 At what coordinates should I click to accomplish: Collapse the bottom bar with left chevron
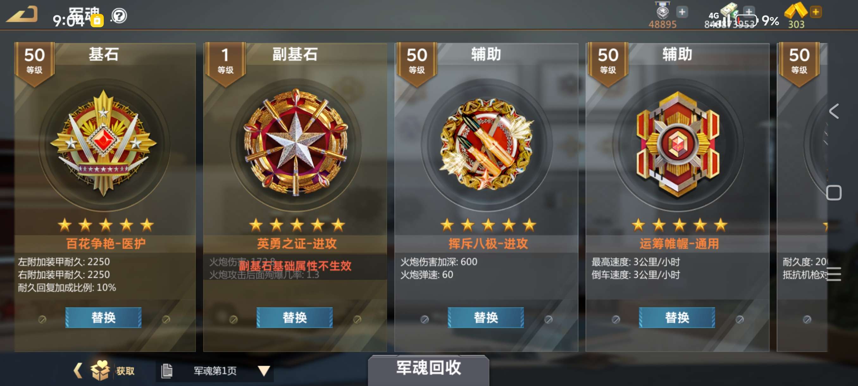78,370
